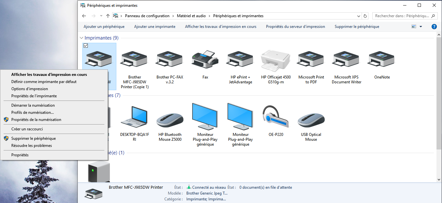Viewport: 442px width, 203px height.
Task: Select Microsoft Print to PDF printer
Action: click(311, 59)
